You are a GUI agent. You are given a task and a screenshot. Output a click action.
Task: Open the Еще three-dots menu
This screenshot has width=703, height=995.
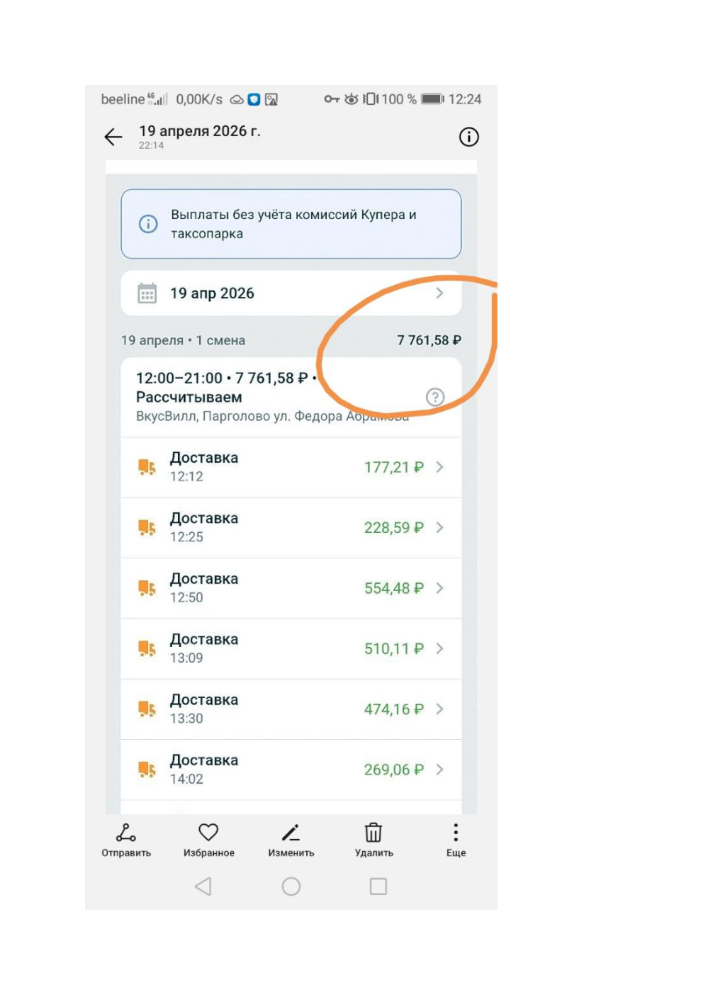click(x=456, y=832)
